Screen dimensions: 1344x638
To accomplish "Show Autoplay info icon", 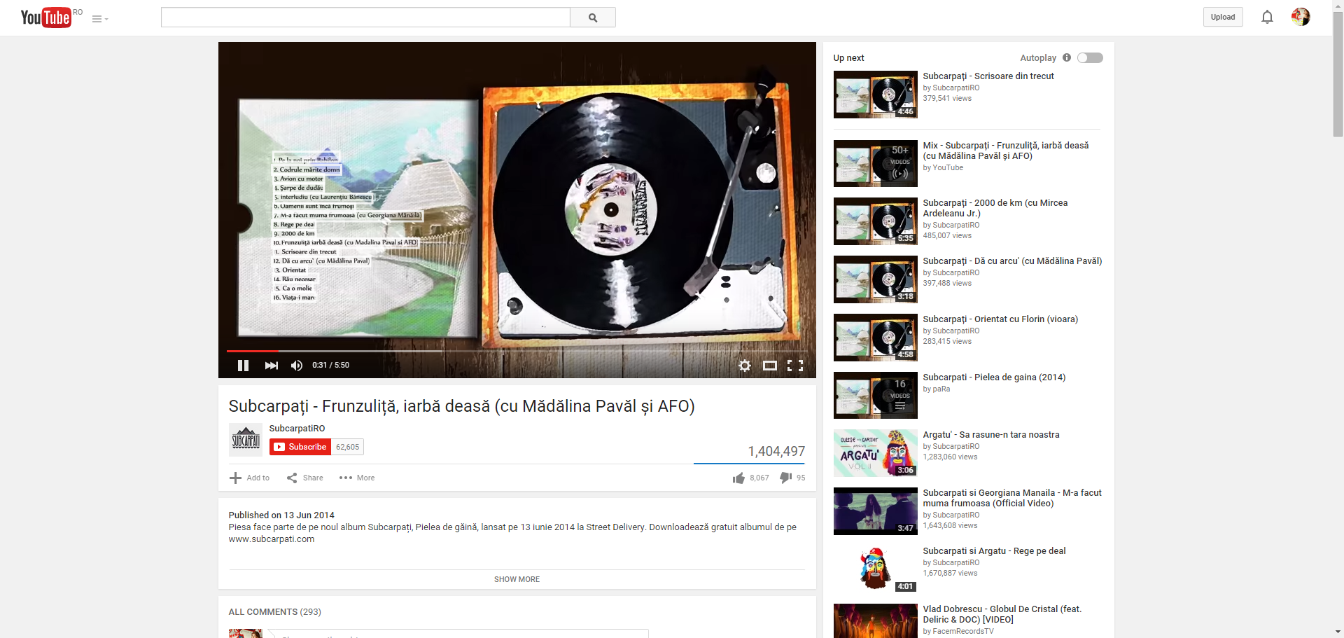I will [1067, 57].
